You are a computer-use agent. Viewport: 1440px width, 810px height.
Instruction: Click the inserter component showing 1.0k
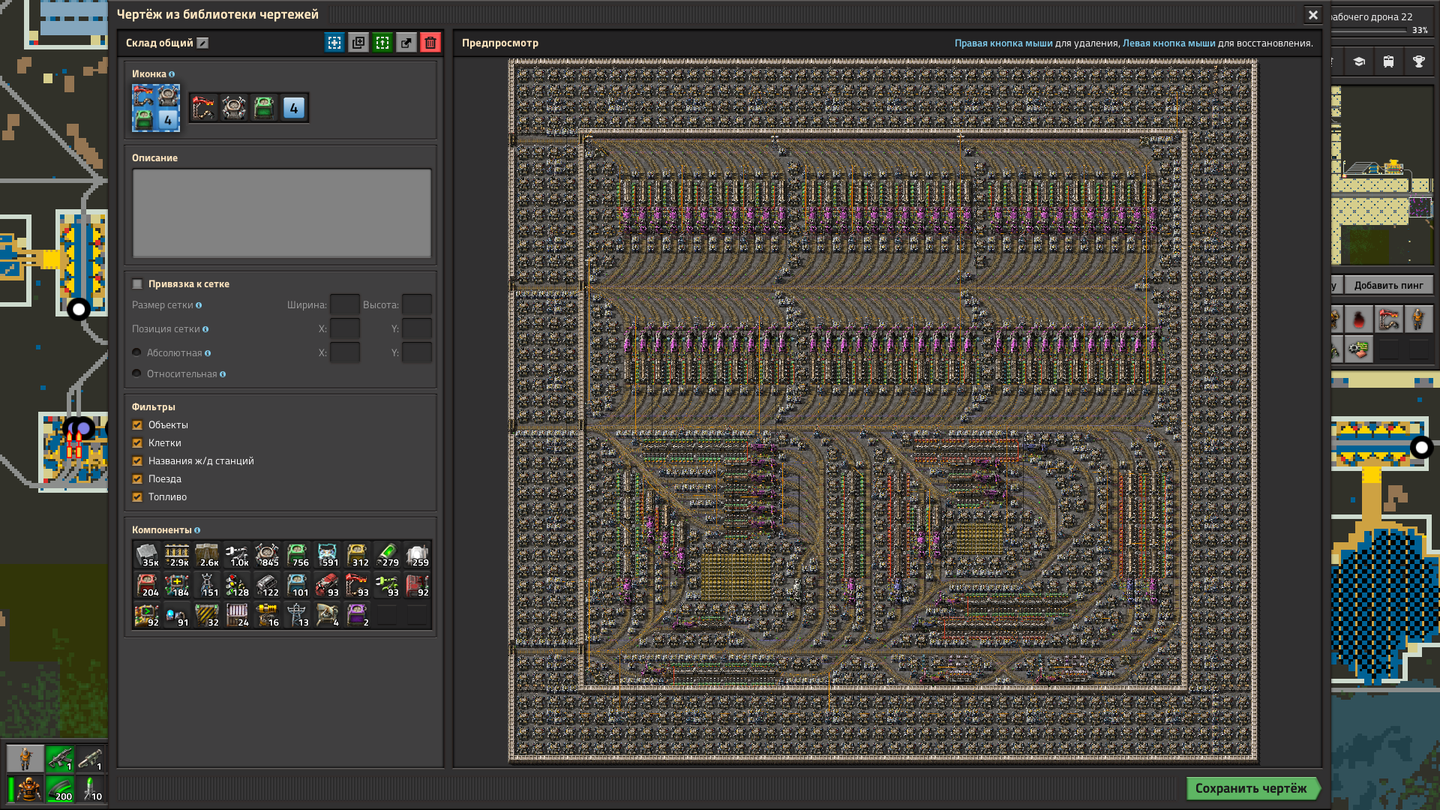click(x=237, y=555)
